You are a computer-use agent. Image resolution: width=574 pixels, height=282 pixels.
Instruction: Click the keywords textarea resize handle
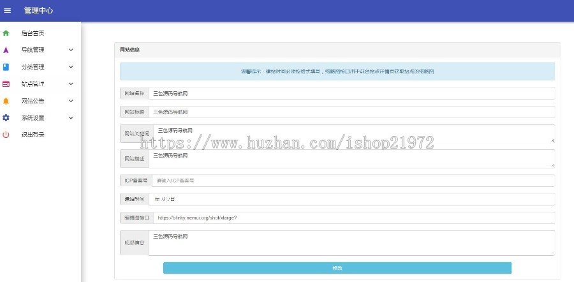click(x=552, y=140)
